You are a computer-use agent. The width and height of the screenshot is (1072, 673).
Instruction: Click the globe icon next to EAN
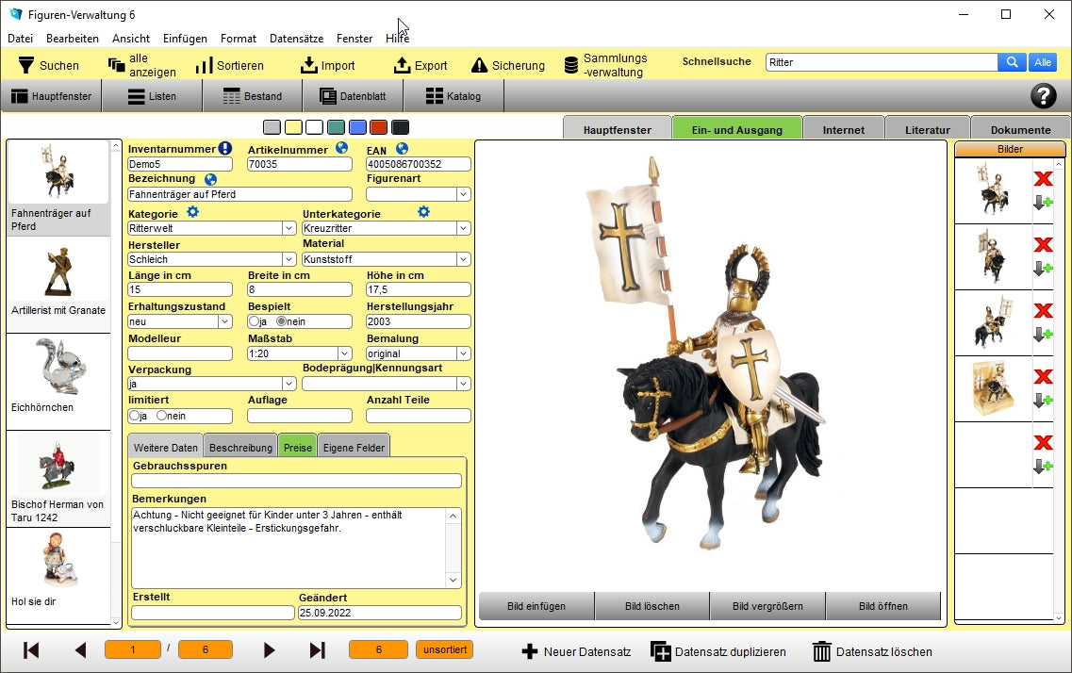pyautogui.click(x=402, y=148)
